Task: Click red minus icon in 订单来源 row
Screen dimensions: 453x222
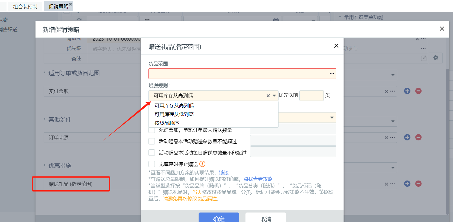Action: coord(418,137)
